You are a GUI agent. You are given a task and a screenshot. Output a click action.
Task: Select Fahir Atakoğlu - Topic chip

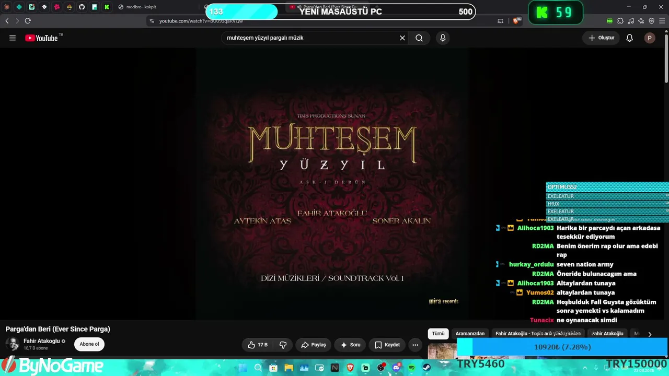pos(538,334)
